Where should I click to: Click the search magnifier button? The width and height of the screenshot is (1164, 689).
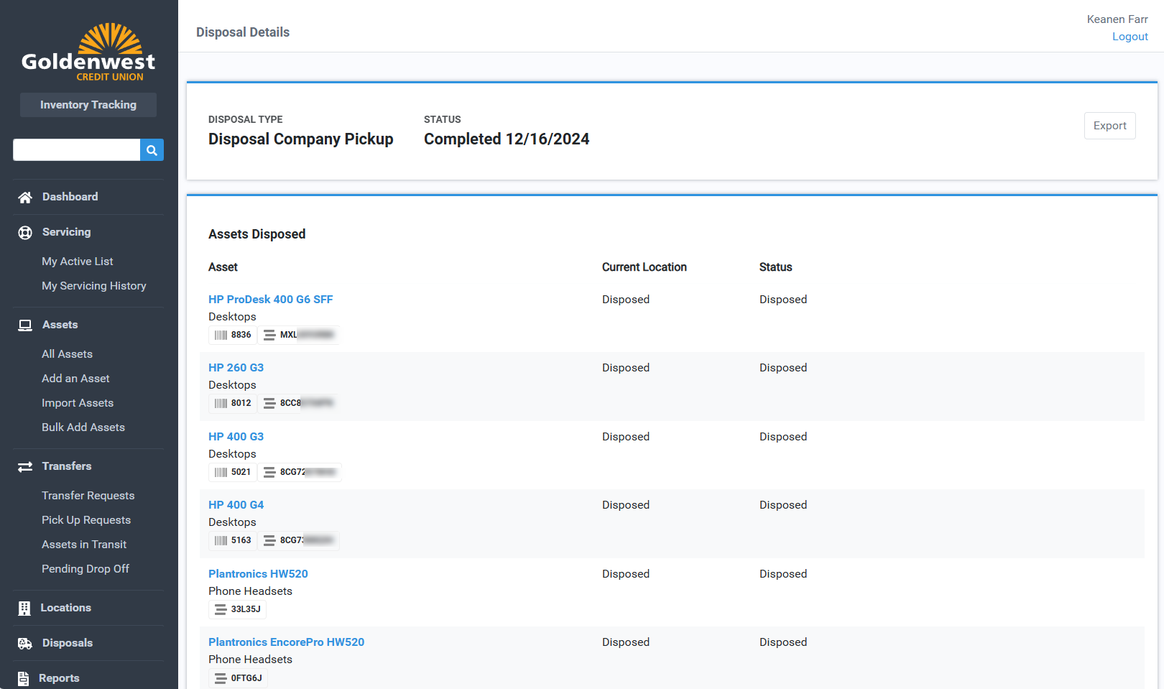click(x=152, y=150)
